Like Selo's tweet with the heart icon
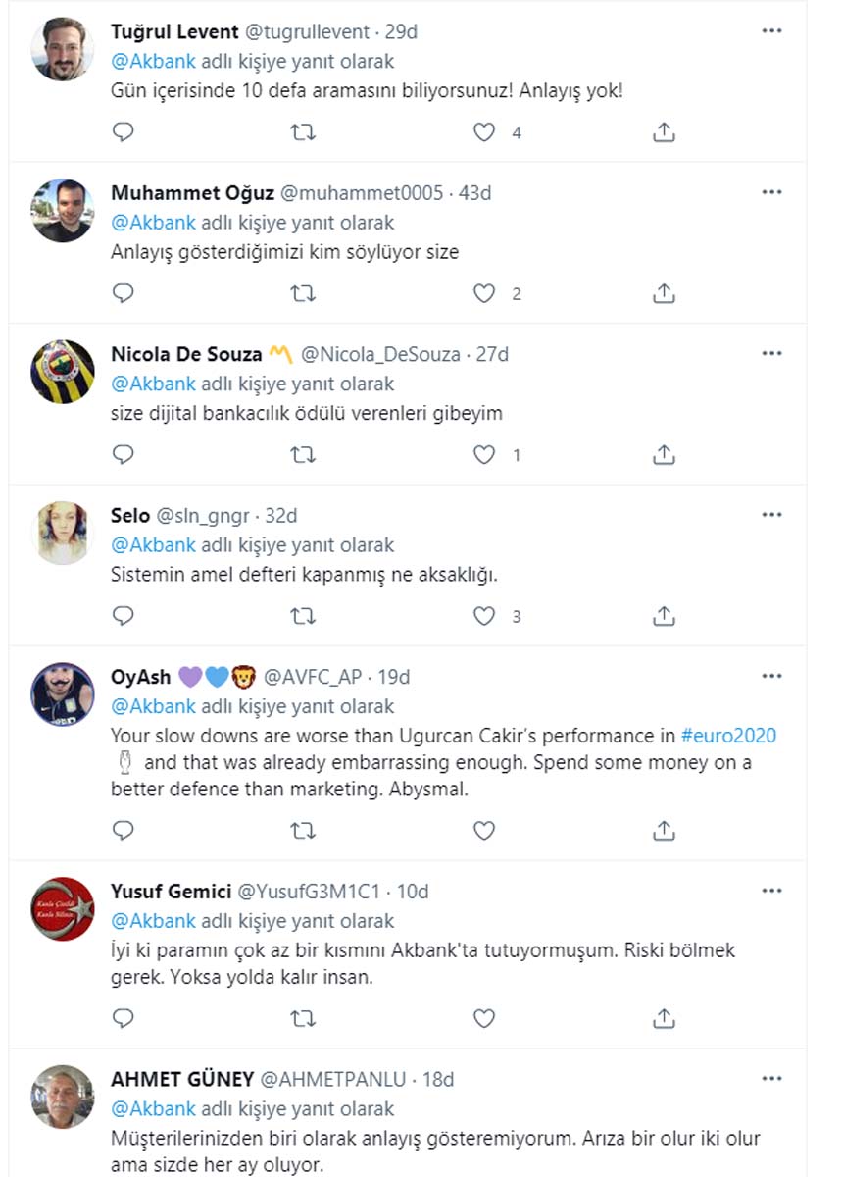The width and height of the screenshot is (842, 1177). tap(483, 616)
